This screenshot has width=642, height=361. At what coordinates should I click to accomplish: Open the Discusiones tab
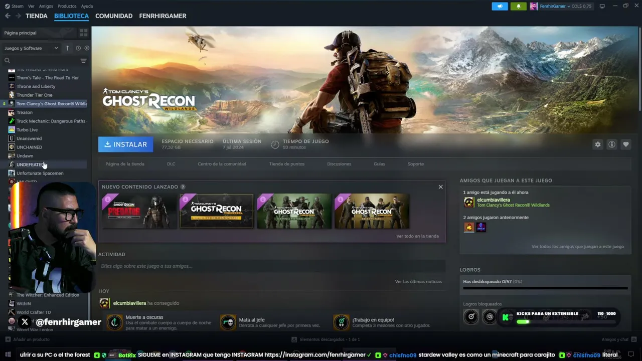click(x=339, y=164)
